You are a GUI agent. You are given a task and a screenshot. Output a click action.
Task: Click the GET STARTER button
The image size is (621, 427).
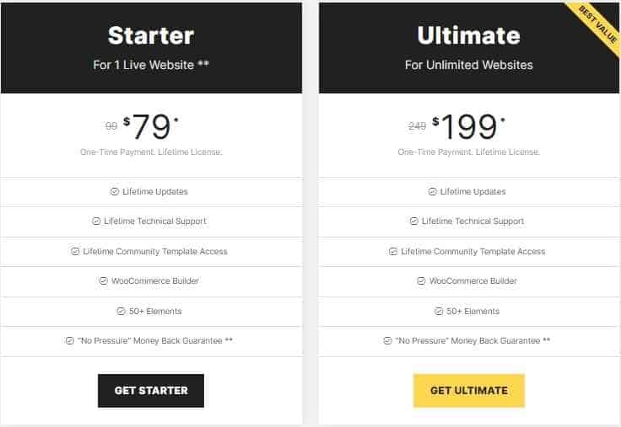[x=151, y=391]
